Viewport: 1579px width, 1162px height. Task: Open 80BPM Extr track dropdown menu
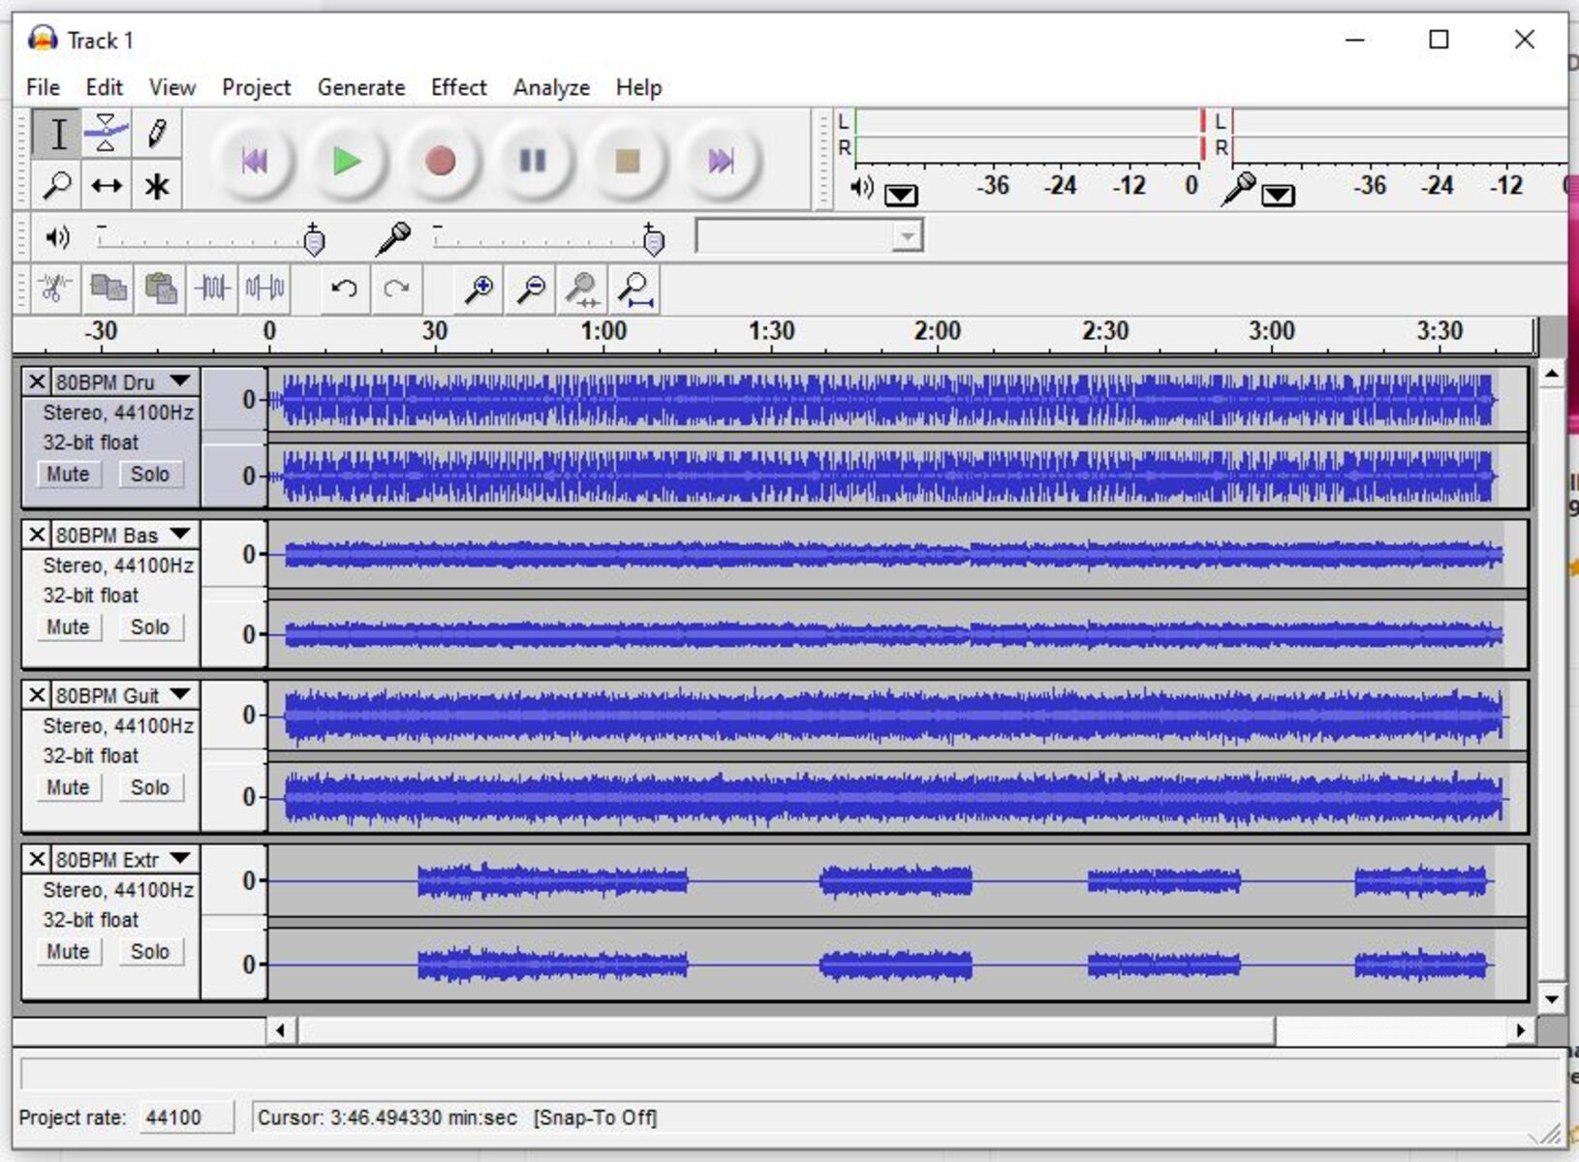180,859
